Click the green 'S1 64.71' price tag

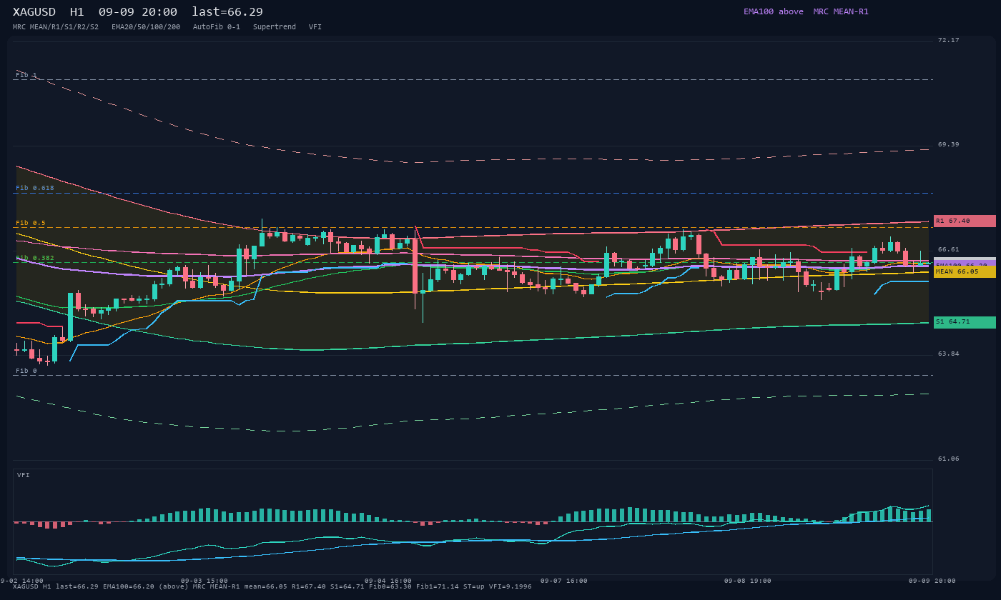click(x=965, y=322)
